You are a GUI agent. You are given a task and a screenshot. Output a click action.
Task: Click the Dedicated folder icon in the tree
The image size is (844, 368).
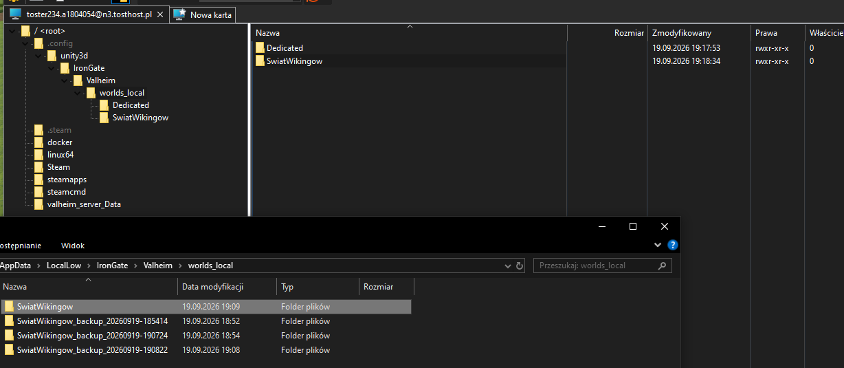104,105
